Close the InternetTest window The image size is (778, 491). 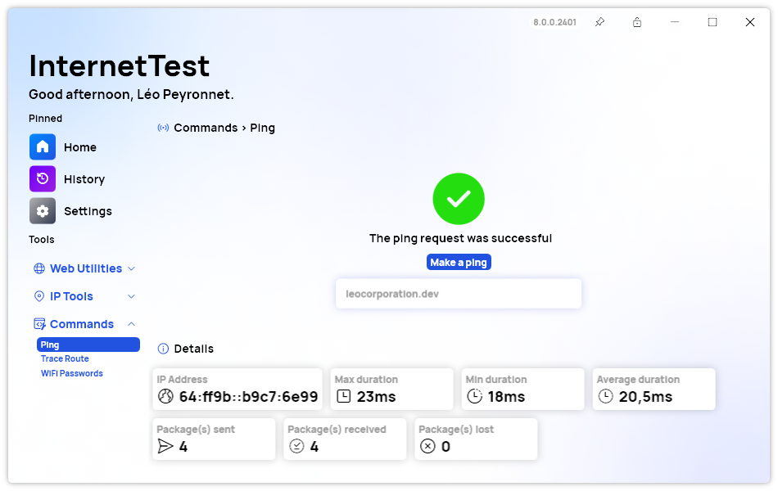750,22
